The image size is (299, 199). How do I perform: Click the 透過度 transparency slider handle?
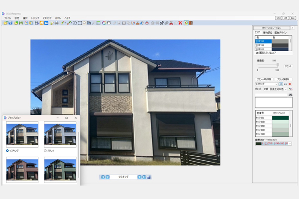click(x=278, y=65)
